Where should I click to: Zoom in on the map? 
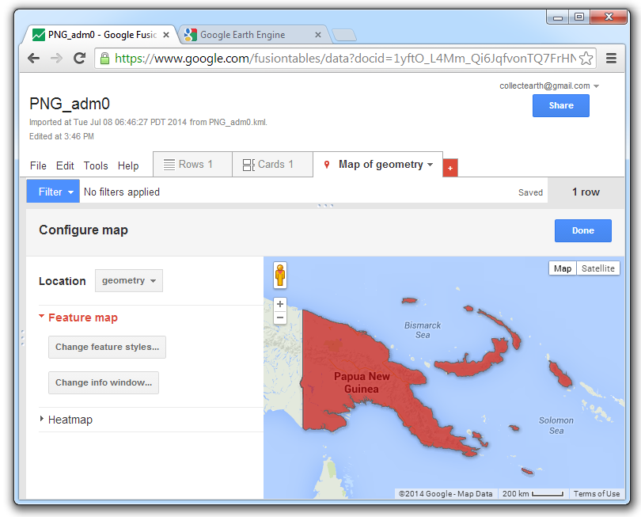tap(280, 304)
